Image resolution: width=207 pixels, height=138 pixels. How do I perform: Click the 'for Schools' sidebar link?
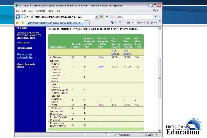point(22,28)
